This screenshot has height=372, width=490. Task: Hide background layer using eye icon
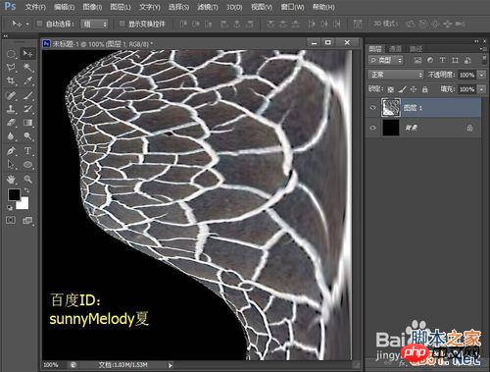[x=372, y=128]
